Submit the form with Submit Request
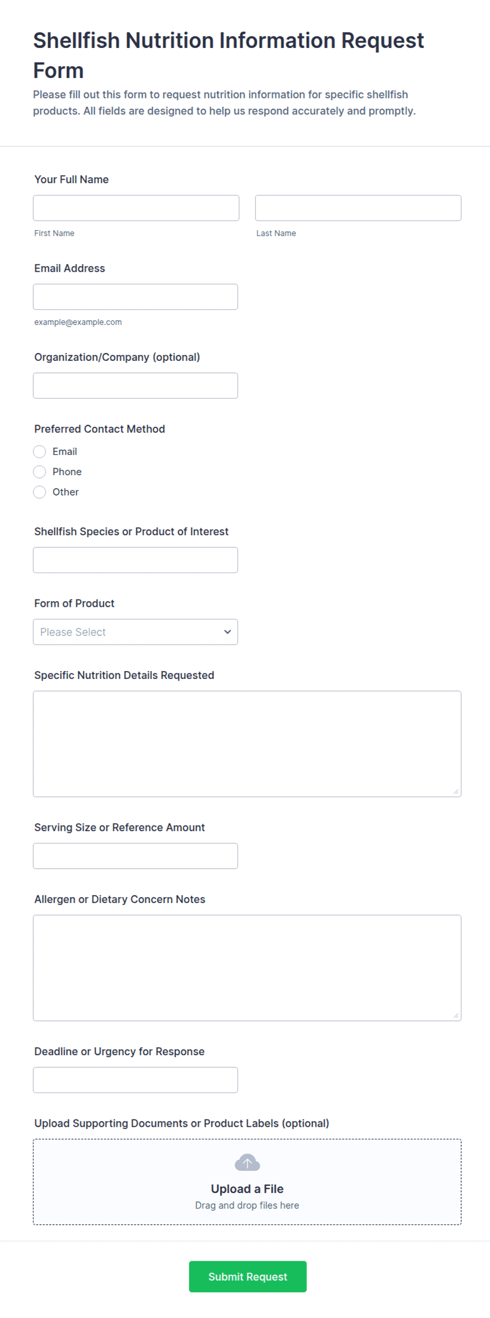Image resolution: width=490 pixels, height=1318 pixels. point(248,1276)
